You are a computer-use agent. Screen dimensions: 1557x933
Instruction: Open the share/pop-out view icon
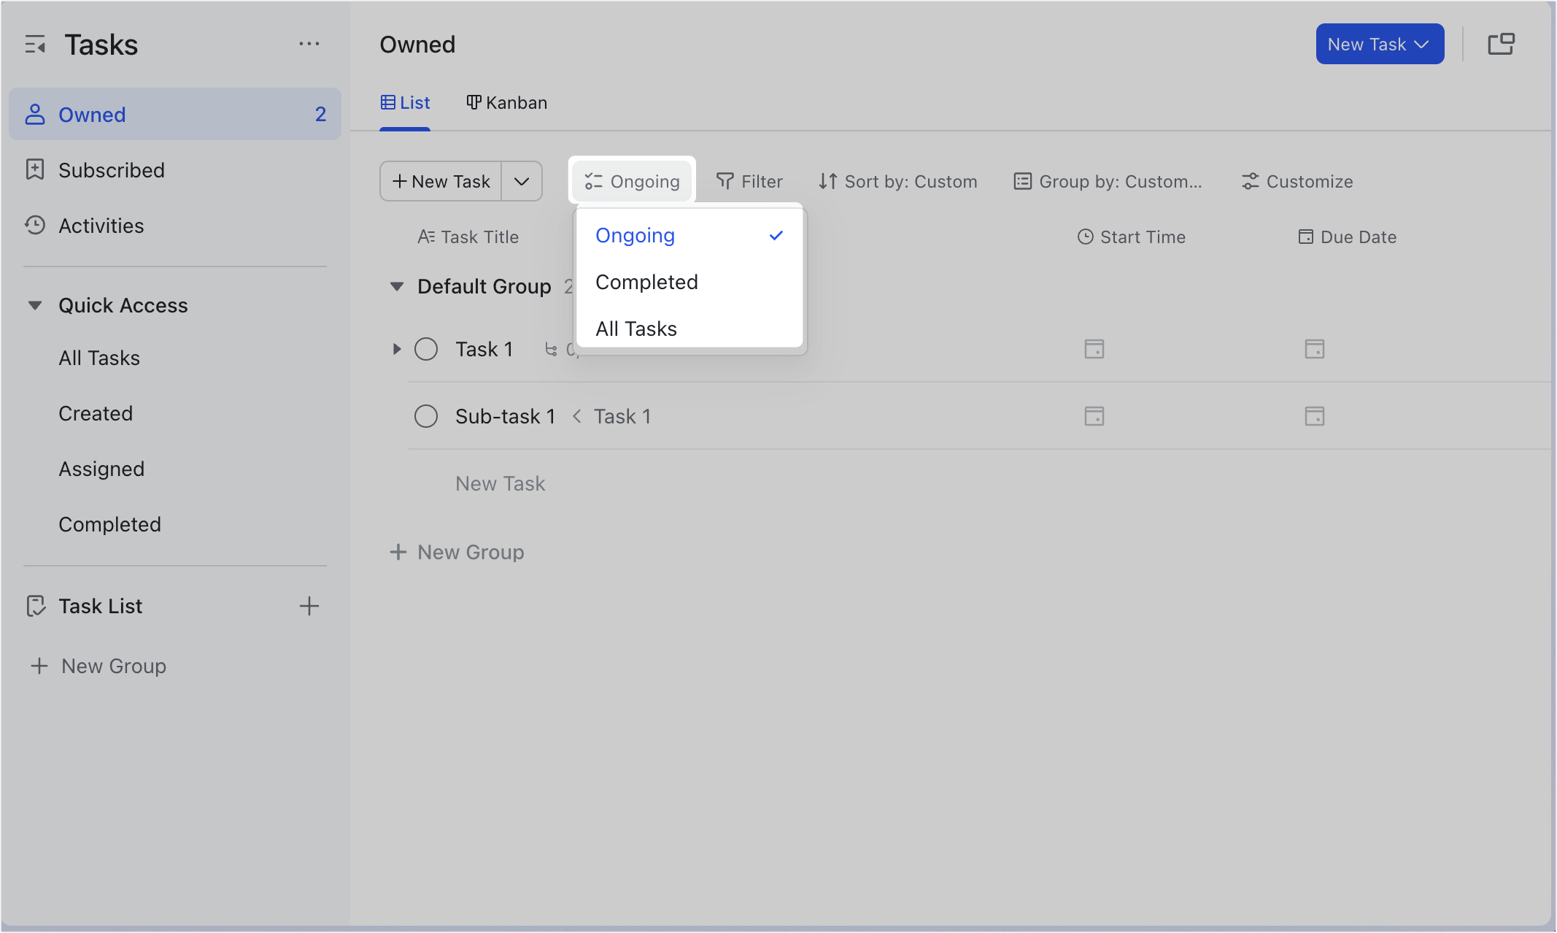click(1502, 44)
